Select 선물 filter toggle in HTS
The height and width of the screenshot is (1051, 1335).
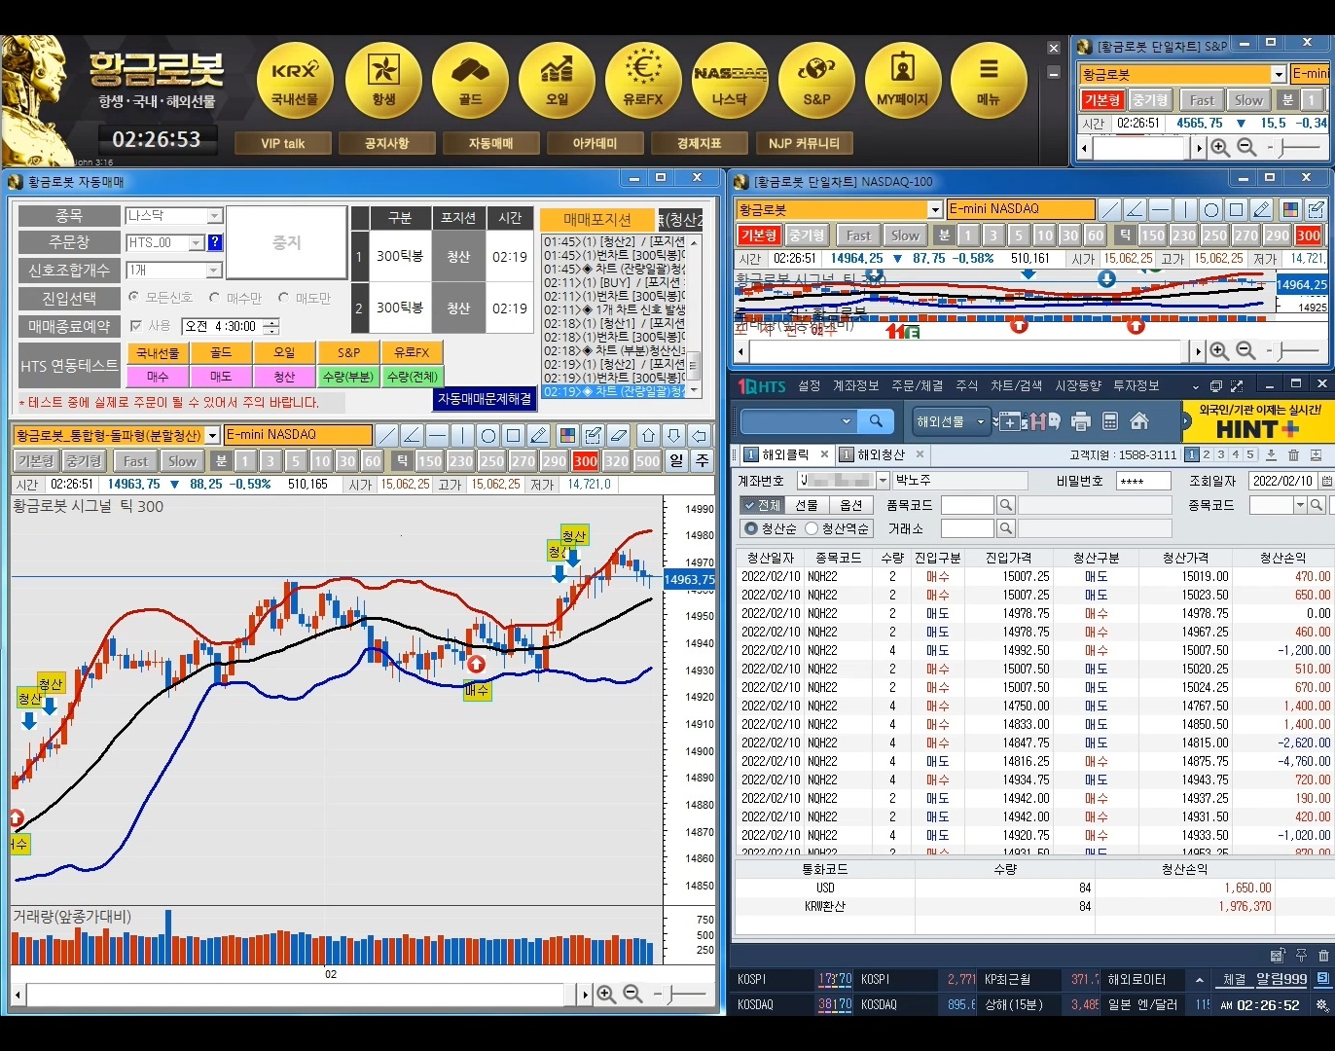click(x=807, y=505)
